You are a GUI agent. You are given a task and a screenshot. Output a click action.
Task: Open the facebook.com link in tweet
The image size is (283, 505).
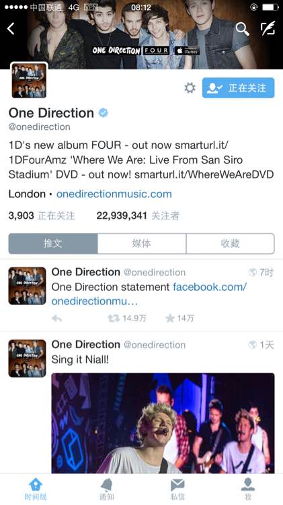point(149,294)
